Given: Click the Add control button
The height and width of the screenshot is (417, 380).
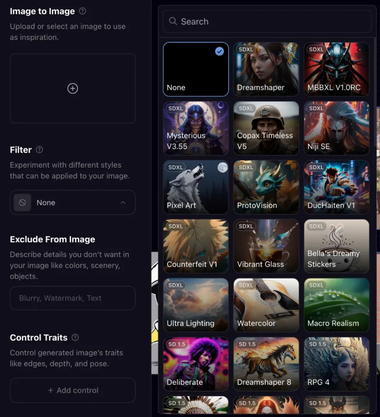Looking at the screenshot, I should (x=73, y=390).
